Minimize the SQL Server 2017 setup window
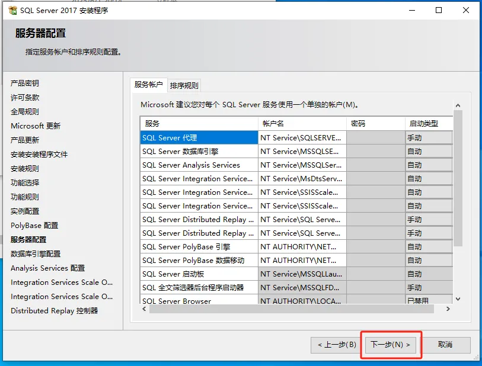The width and height of the screenshot is (482, 366). (412, 10)
